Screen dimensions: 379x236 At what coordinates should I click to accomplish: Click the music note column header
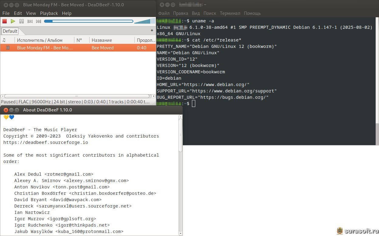pos(7,40)
